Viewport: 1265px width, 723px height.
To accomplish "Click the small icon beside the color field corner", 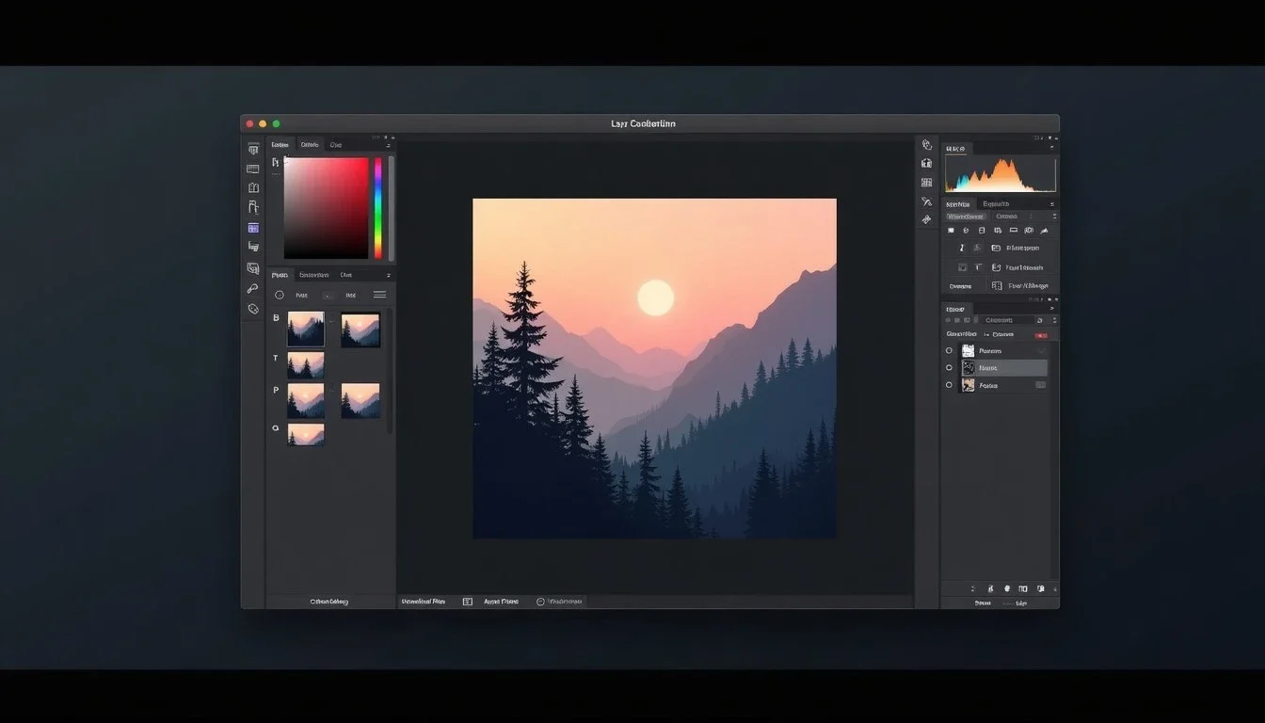I will tap(276, 163).
